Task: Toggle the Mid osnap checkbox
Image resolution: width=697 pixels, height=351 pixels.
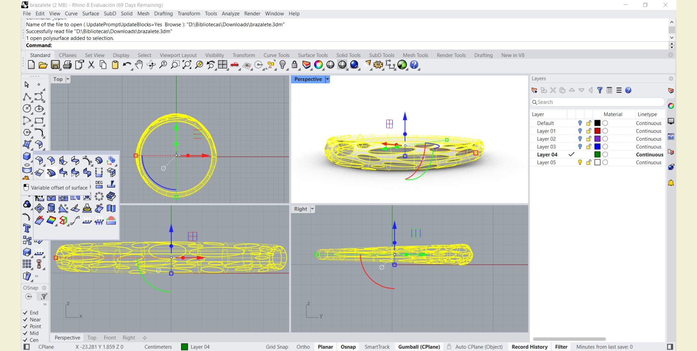Action: pyautogui.click(x=25, y=333)
